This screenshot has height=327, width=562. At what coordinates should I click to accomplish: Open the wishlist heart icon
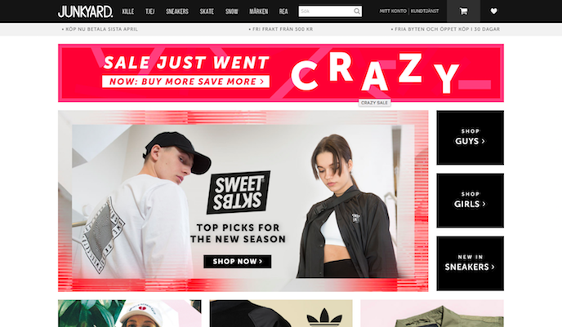pyautogui.click(x=493, y=11)
